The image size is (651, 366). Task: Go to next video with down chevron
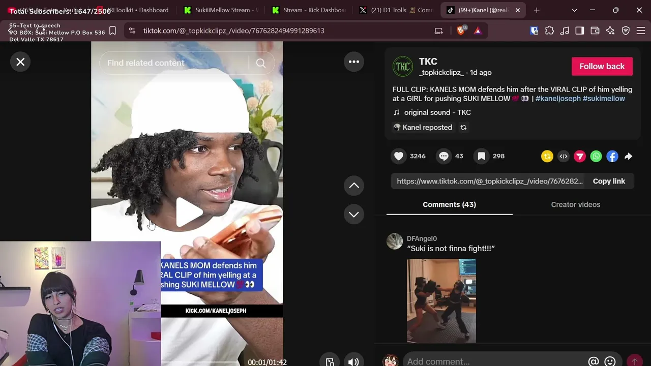[354, 214]
